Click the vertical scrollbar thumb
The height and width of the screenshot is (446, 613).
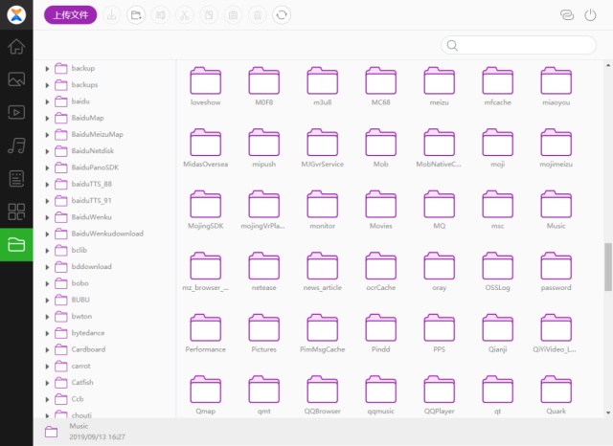(x=608, y=267)
